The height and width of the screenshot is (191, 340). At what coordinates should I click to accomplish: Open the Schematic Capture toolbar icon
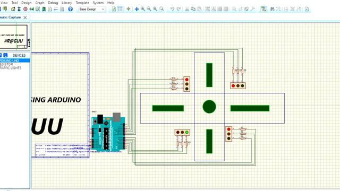19,9
